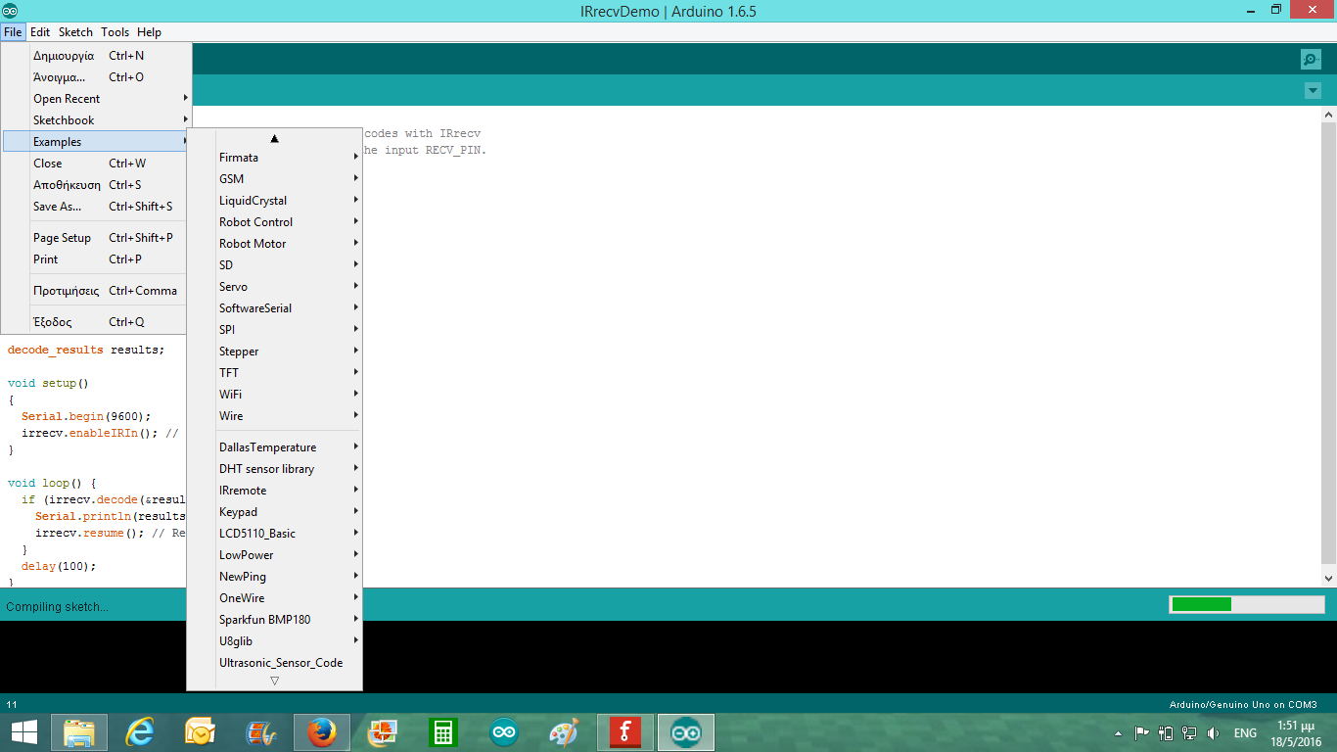The height and width of the screenshot is (752, 1337).
Task: Open the Tools menu
Action: pyautogui.click(x=115, y=32)
